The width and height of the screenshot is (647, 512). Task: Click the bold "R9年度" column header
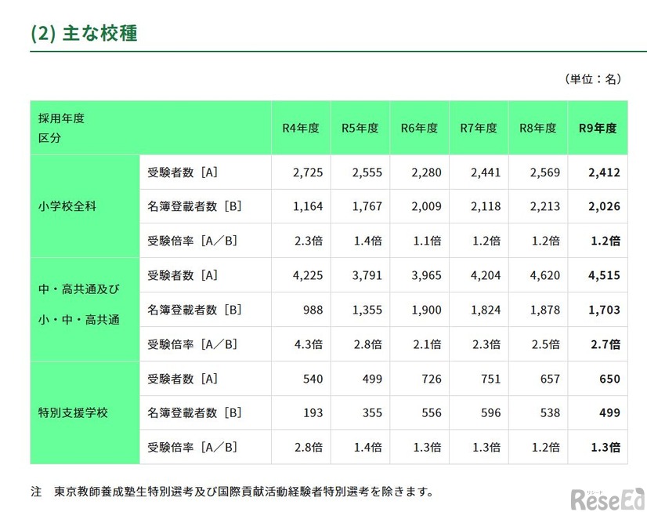(x=598, y=129)
